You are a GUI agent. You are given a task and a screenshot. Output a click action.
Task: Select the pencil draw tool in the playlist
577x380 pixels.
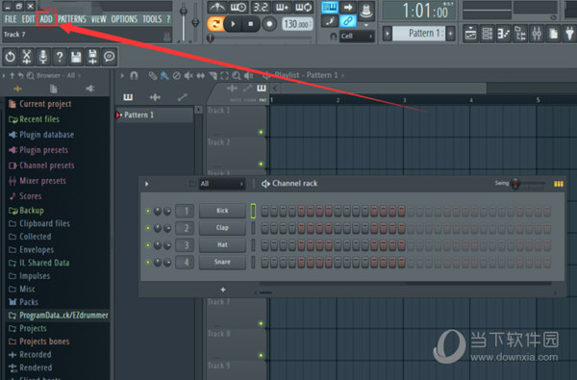[x=152, y=75]
